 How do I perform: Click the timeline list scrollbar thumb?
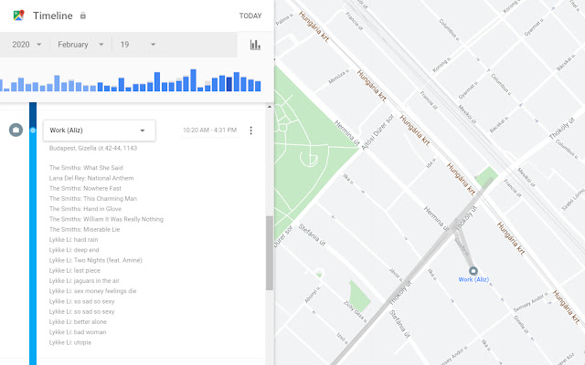[x=270, y=253]
